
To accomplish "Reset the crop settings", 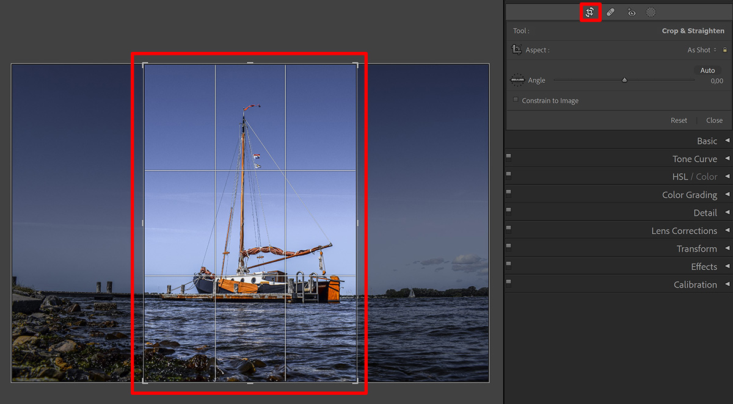I will click(679, 120).
